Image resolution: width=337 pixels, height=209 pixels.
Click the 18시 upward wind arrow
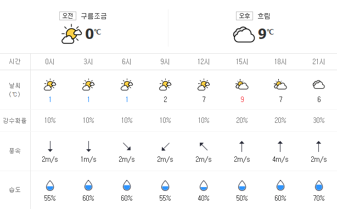(x=280, y=146)
